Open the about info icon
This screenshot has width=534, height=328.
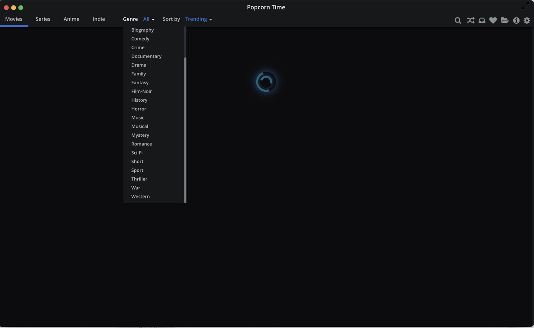tap(516, 20)
